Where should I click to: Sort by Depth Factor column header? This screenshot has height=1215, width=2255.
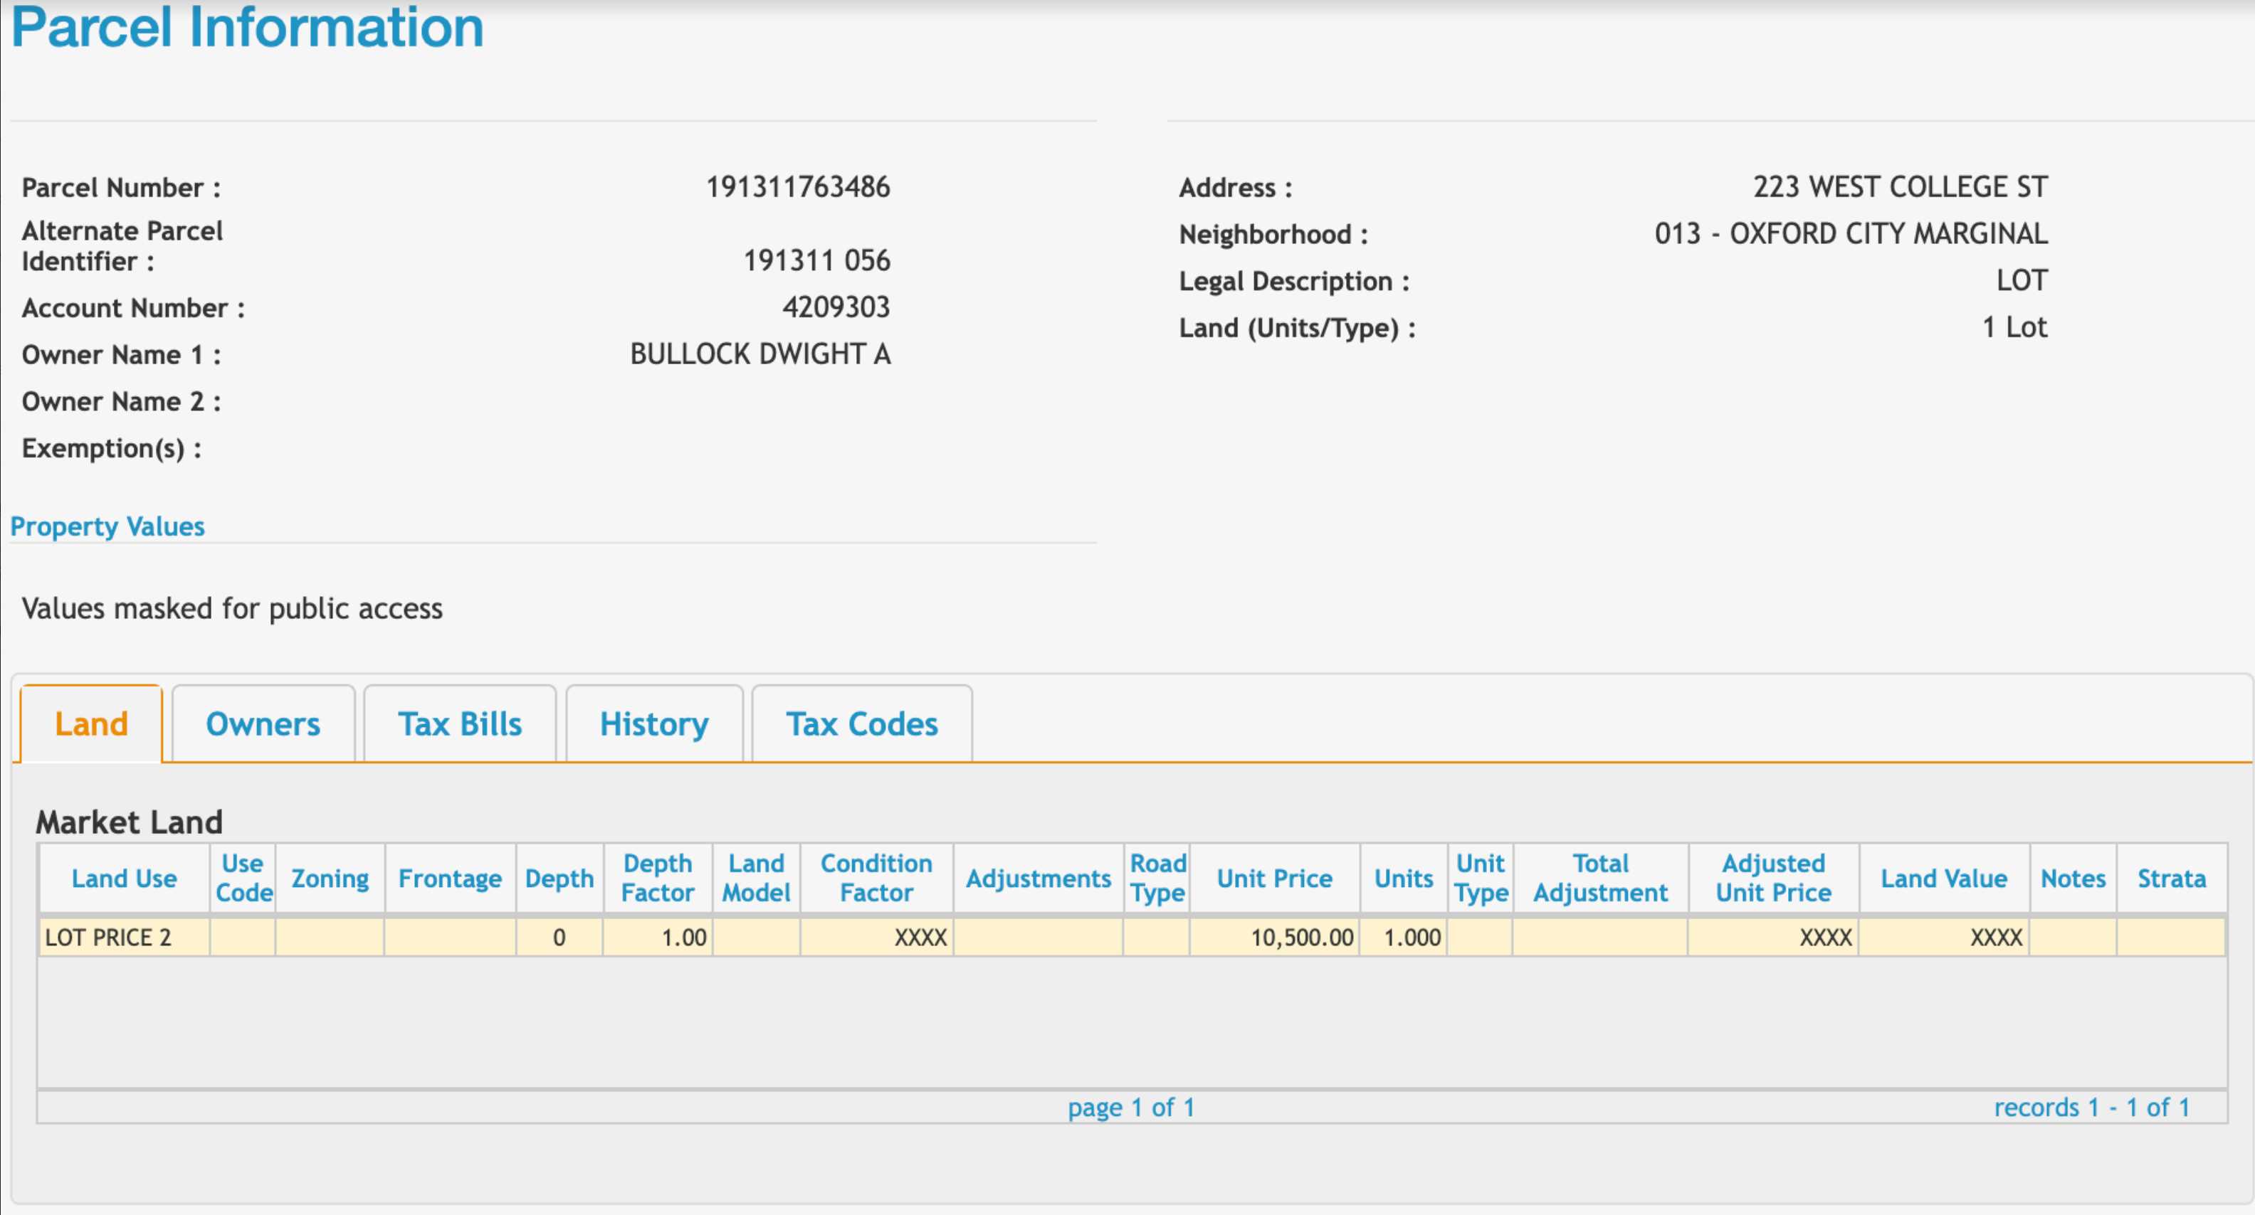click(x=658, y=879)
